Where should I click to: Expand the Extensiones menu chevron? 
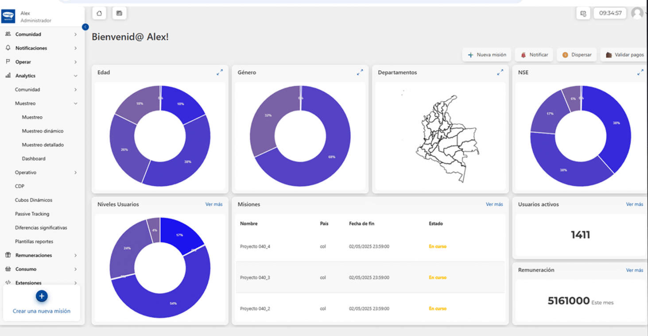click(75, 283)
